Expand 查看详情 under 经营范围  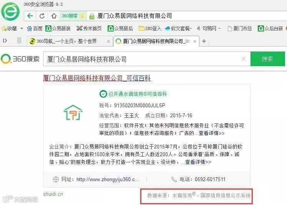click(x=212, y=133)
